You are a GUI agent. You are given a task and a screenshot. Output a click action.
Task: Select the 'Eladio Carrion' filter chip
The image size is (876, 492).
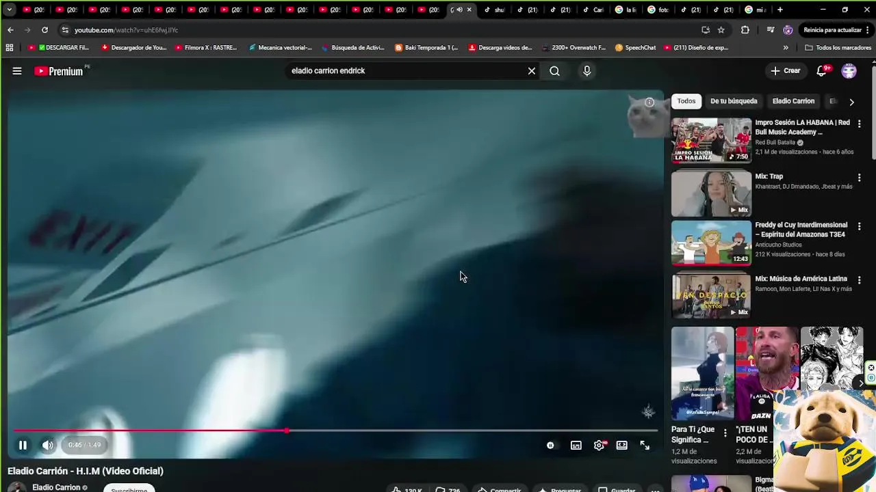[793, 101]
